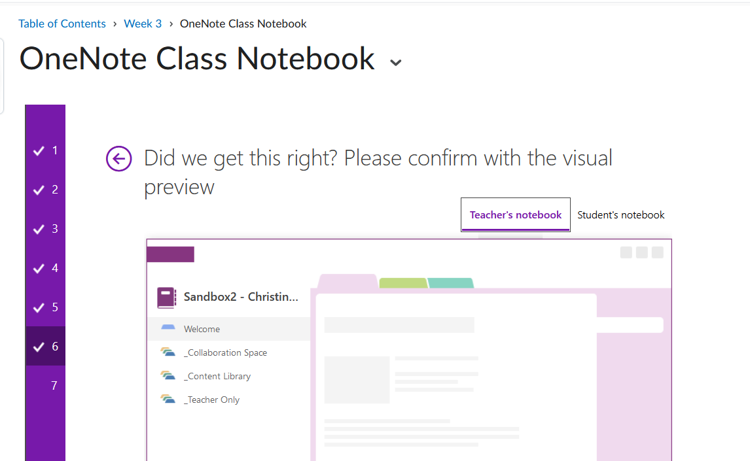Click the green section tab in preview
Viewport: 750px width, 461px height.
point(402,282)
